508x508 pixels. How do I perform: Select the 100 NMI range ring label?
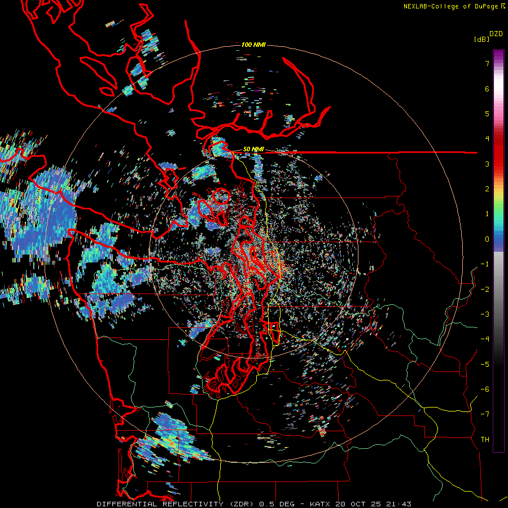coord(253,45)
